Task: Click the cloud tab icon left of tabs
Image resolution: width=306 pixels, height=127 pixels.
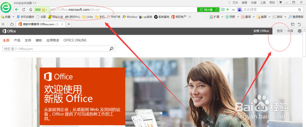Action: pos(12,24)
